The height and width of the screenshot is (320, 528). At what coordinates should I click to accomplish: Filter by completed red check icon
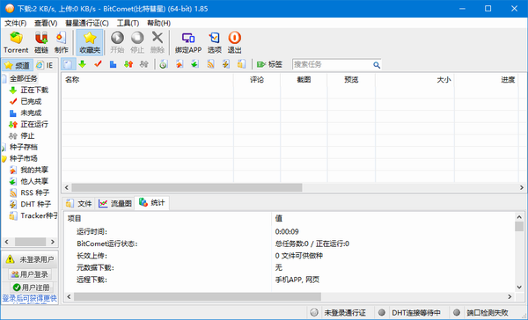tap(98, 64)
